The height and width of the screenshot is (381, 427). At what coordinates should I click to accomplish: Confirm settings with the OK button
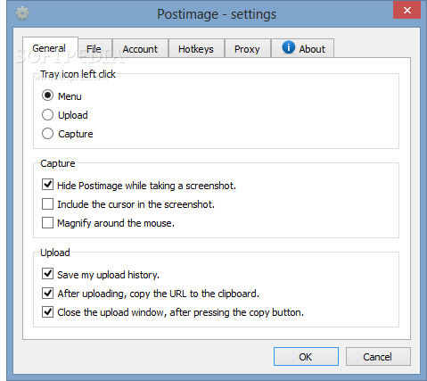306,356
